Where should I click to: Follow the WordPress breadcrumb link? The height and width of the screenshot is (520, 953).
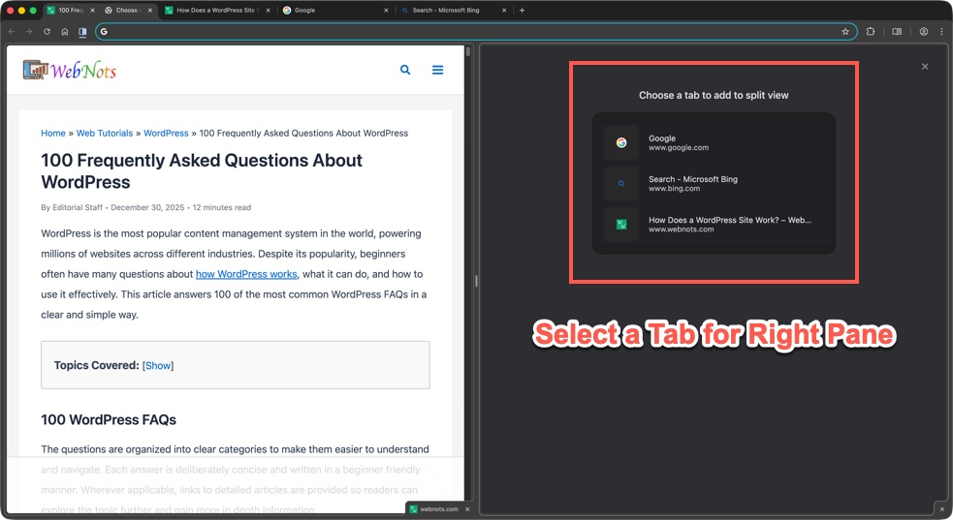[166, 133]
